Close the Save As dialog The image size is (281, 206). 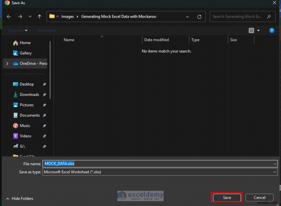click(274, 3)
